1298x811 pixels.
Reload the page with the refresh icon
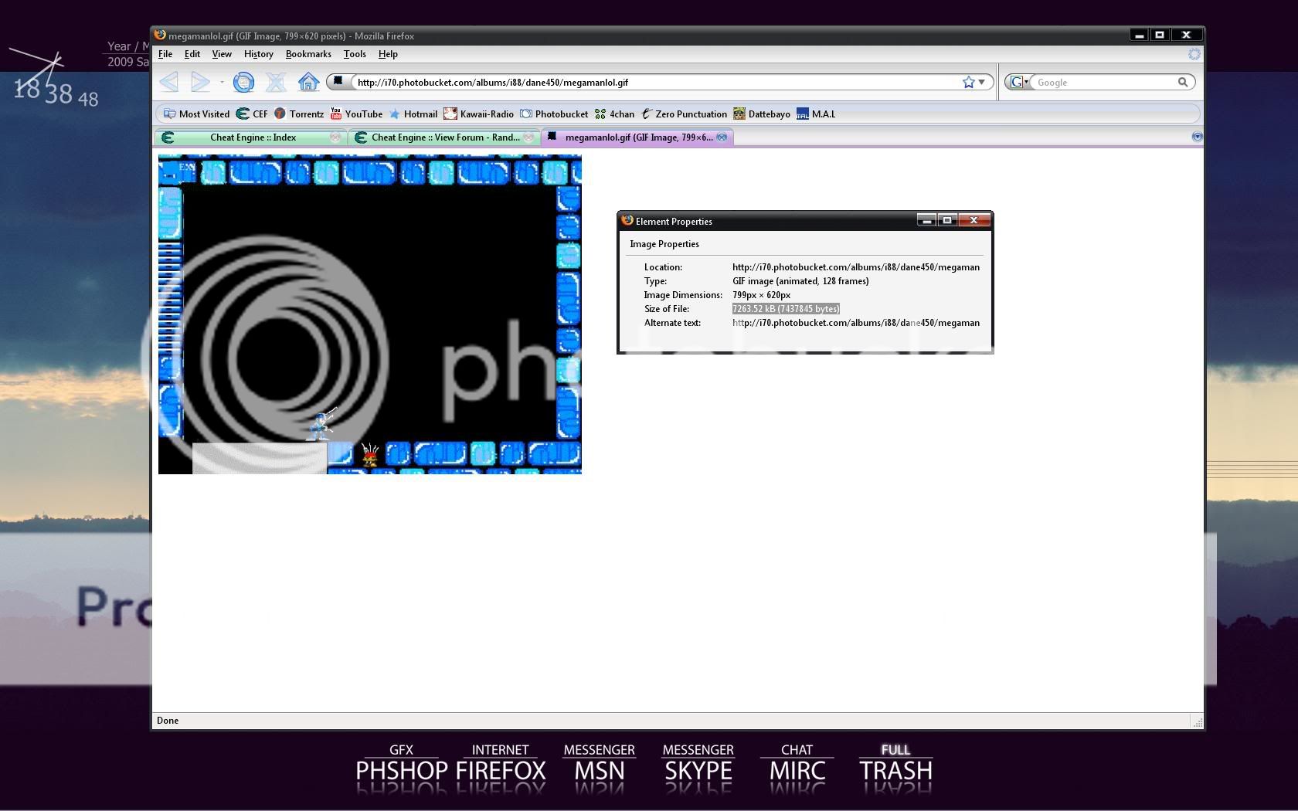click(x=243, y=82)
